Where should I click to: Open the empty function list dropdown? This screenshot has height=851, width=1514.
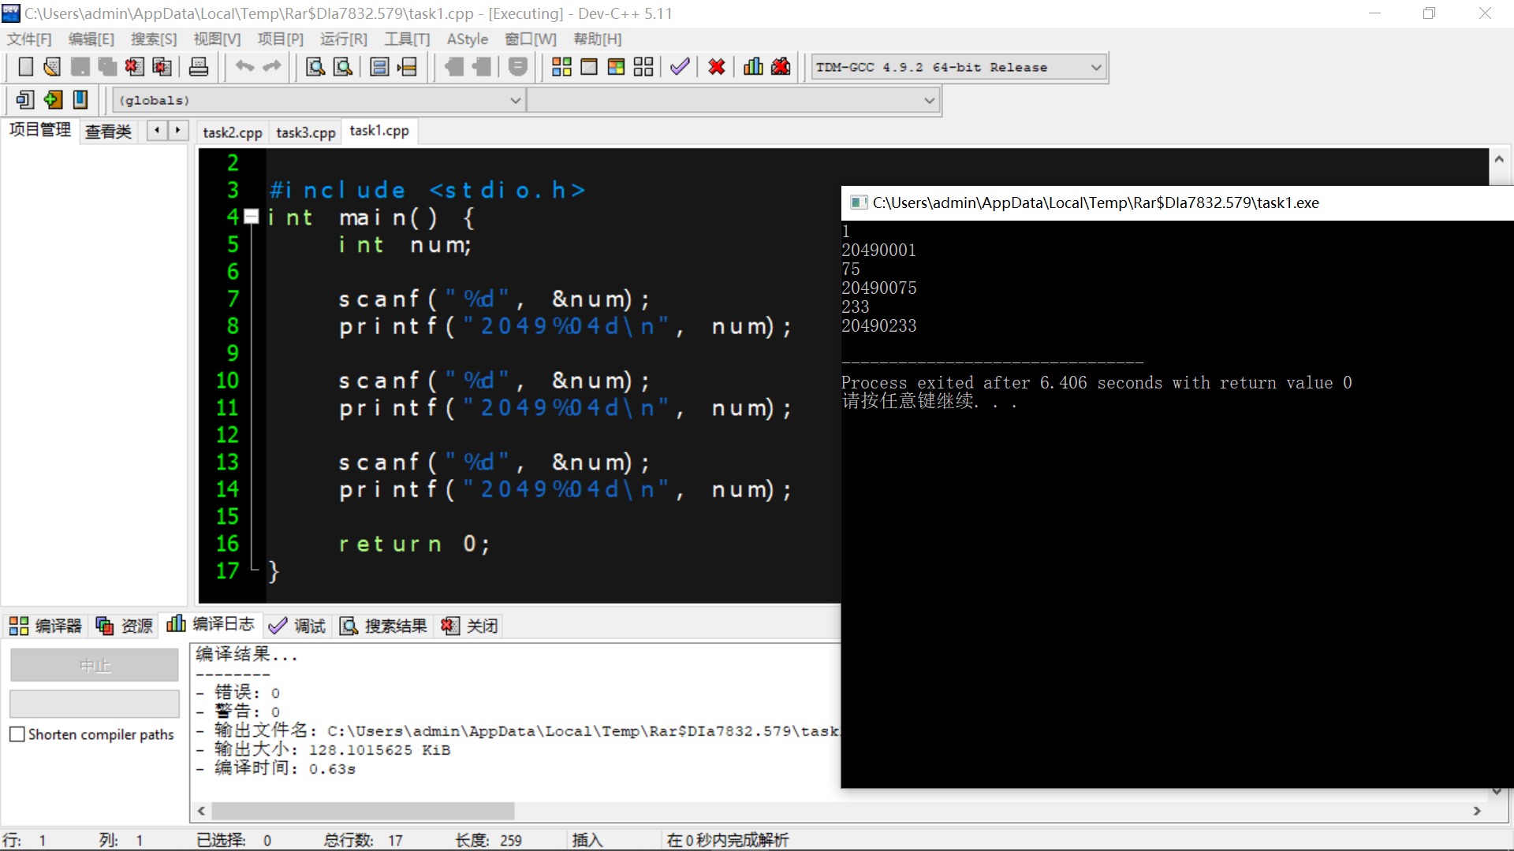click(x=929, y=101)
